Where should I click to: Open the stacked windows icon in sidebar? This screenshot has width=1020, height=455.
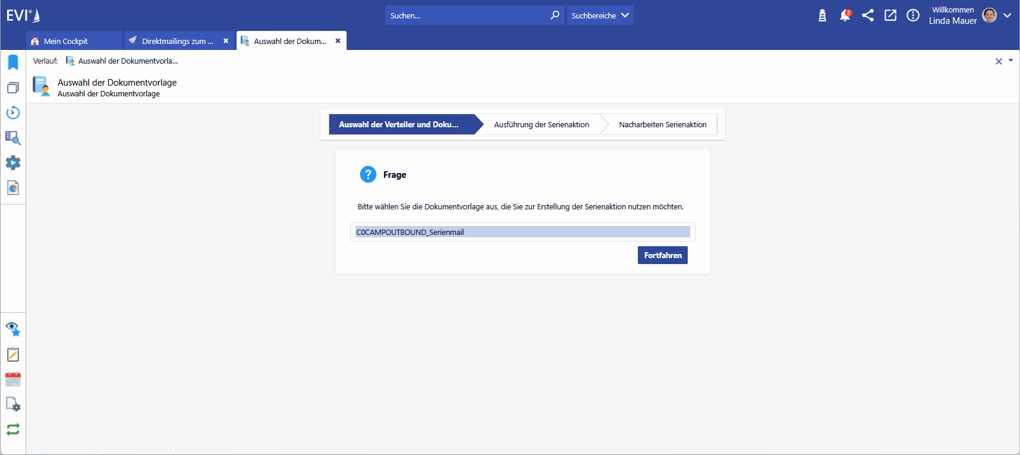pos(13,88)
